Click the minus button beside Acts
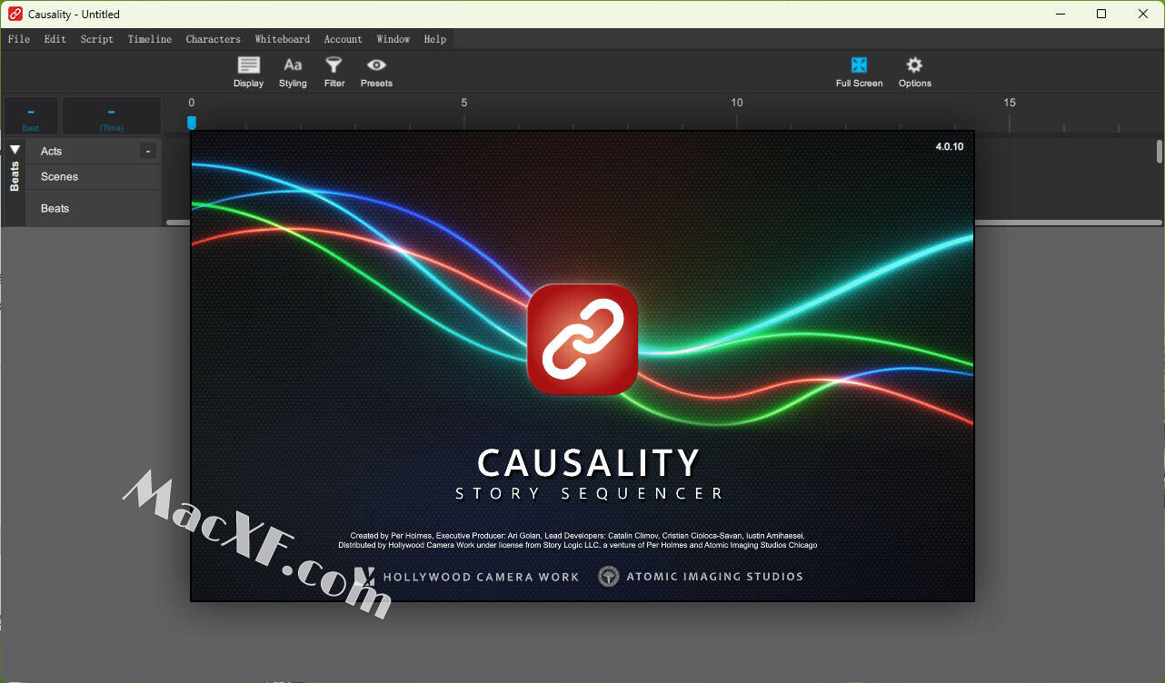Screen dimensions: 1165x683 tap(148, 151)
